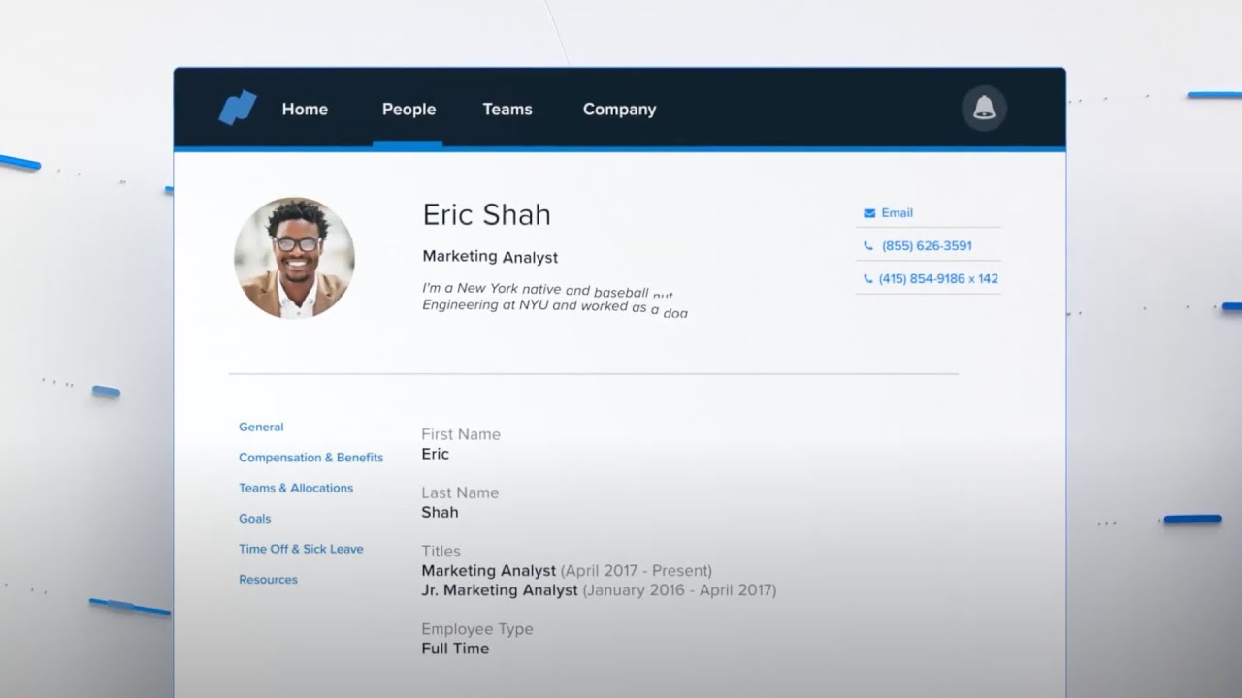
Task: Click the Titles label
Action: [x=441, y=551]
